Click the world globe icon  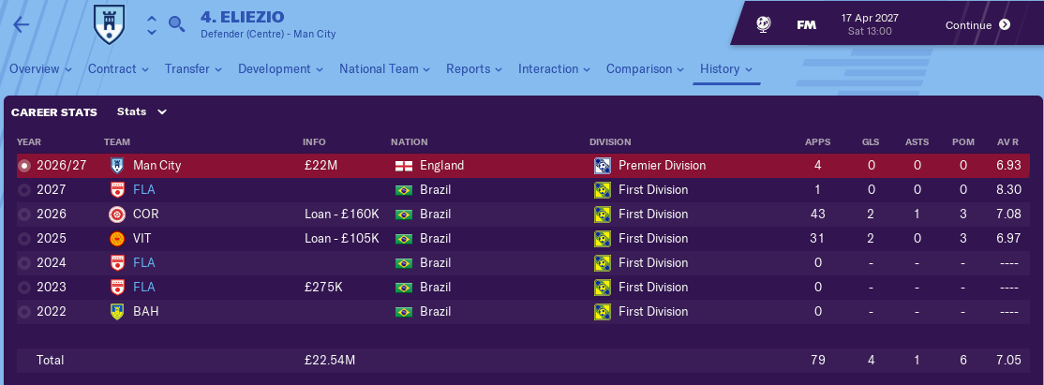click(764, 25)
